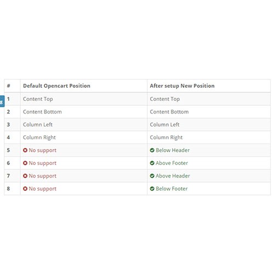Viewport: 274px width, 274px height.
Task: Click the red cross icon in row 7
Action: click(x=25, y=176)
